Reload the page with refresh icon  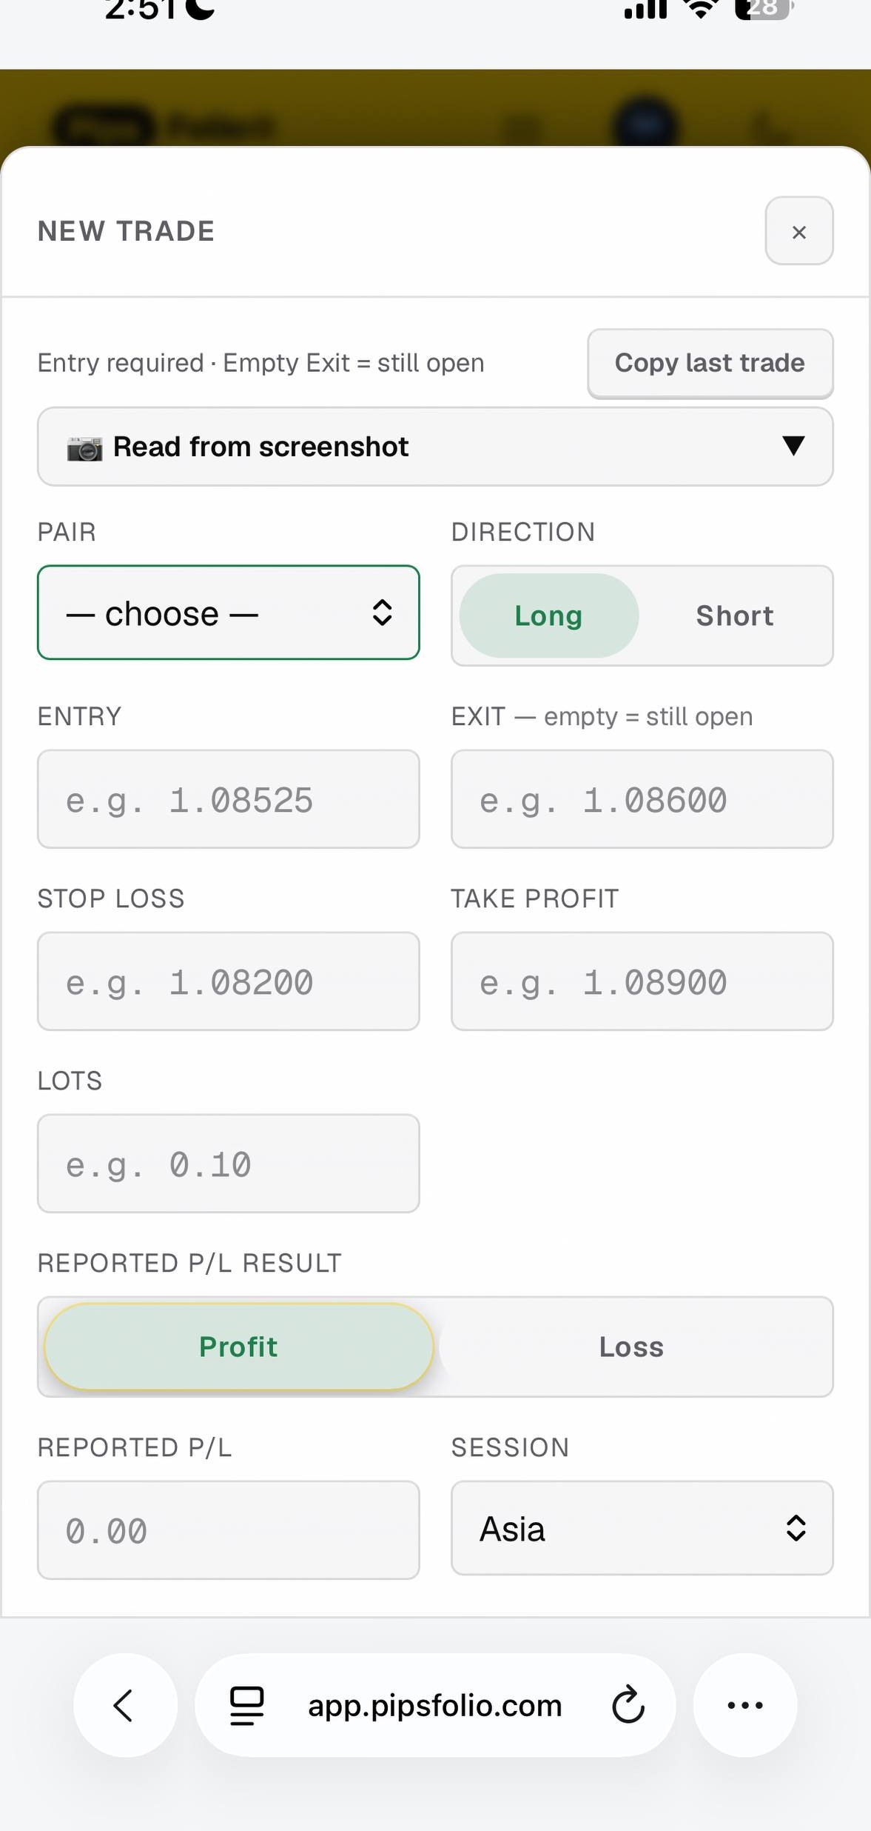tap(628, 1705)
